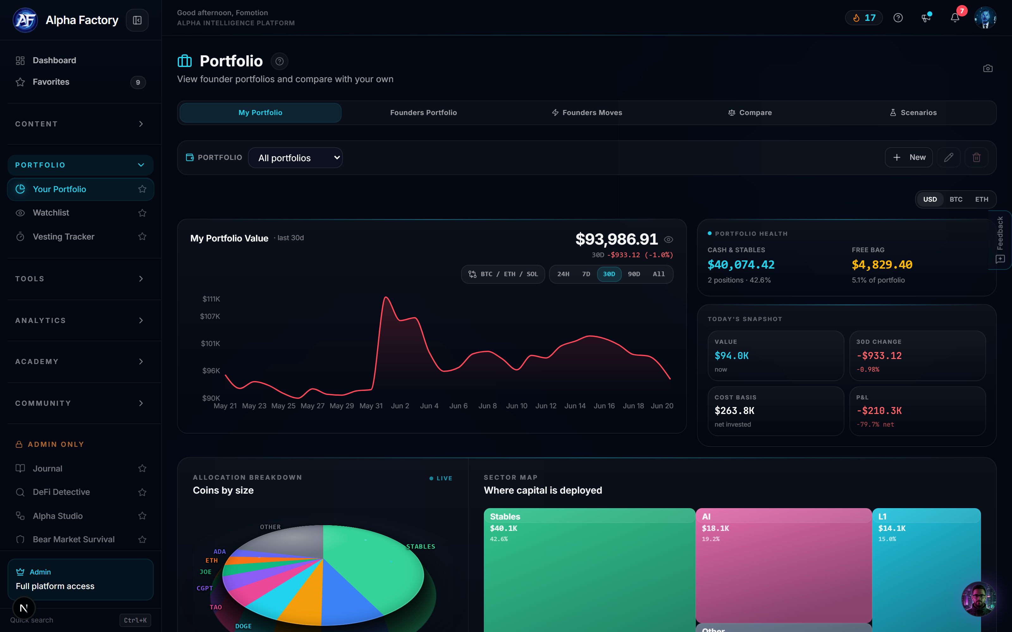Collapse the PORTFOLIO sidebar section

(80, 165)
